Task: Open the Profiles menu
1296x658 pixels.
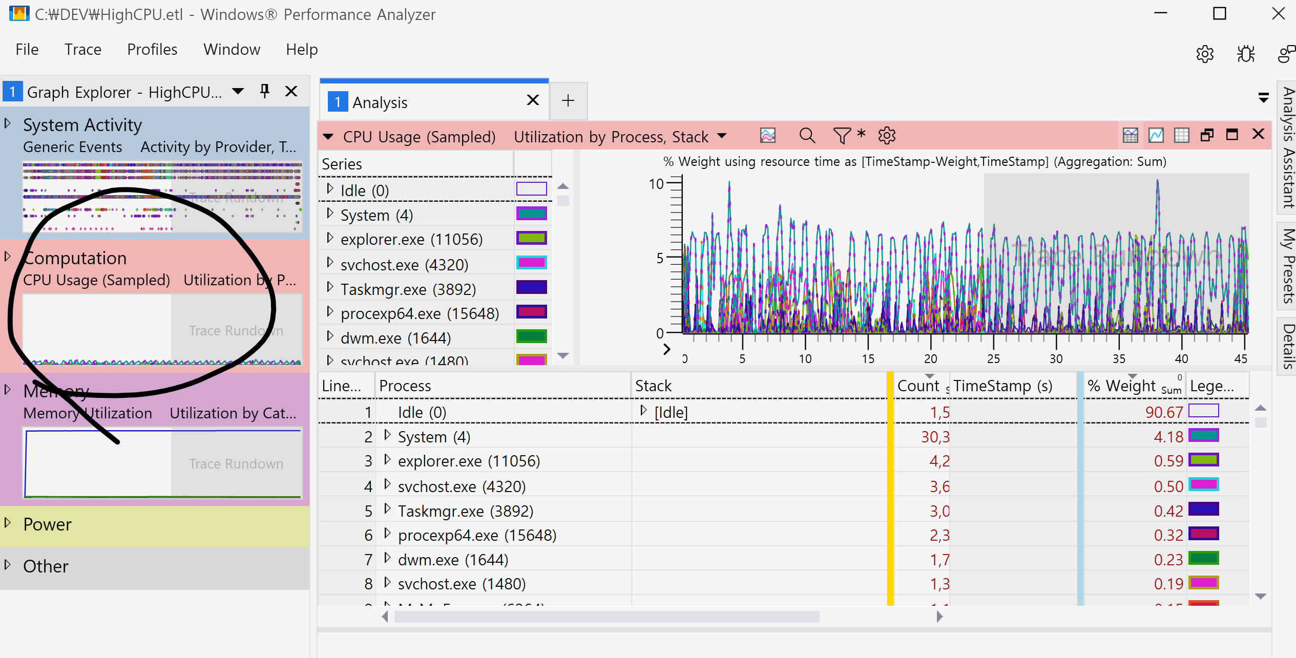Action: [x=152, y=50]
